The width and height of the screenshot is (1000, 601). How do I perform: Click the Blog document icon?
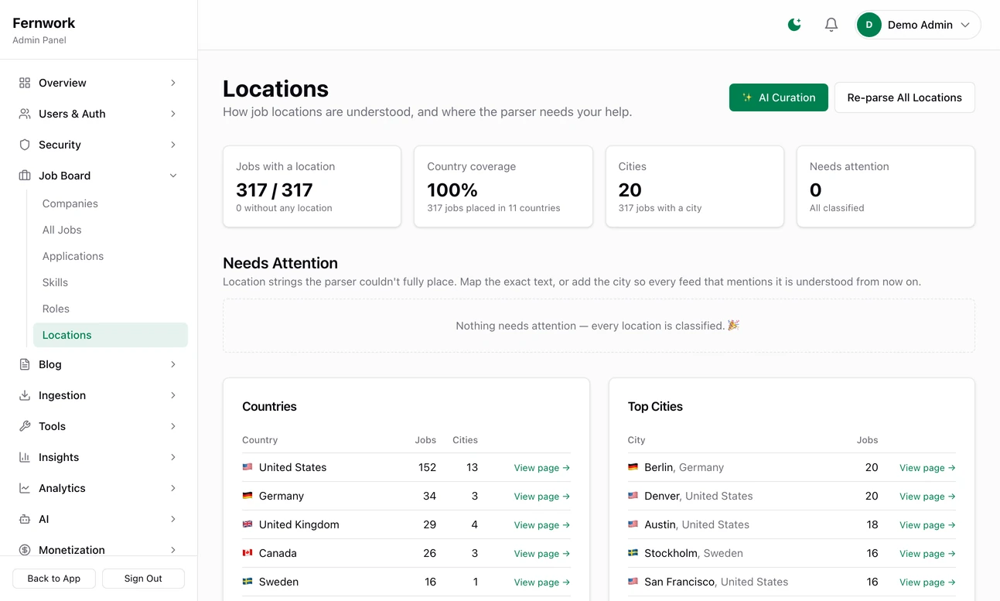coord(25,364)
